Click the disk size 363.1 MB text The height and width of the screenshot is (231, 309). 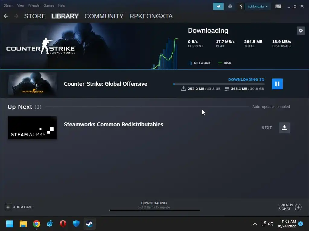pos(239,89)
